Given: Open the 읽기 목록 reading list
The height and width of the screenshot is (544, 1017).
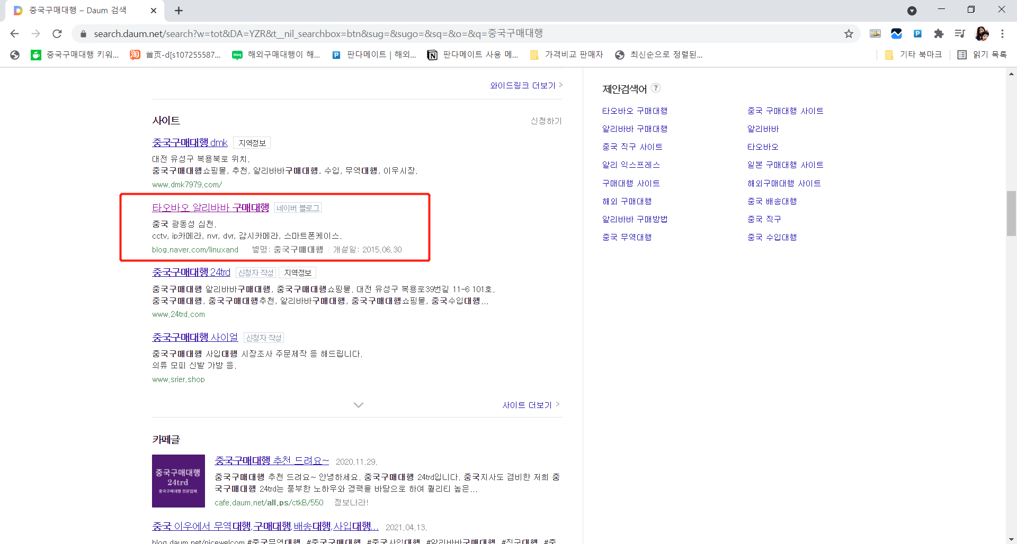Looking at the screenshot, I should [x=982, y=55].
